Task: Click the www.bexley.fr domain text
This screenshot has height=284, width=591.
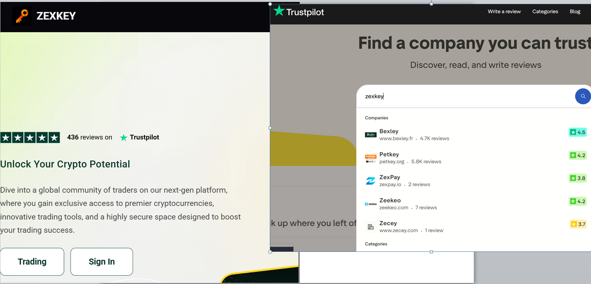Action: [x=396, y=139]
